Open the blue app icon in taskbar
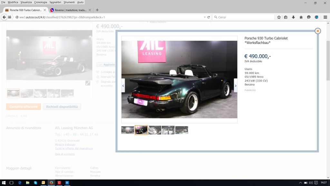 click(x=67, y=183)
